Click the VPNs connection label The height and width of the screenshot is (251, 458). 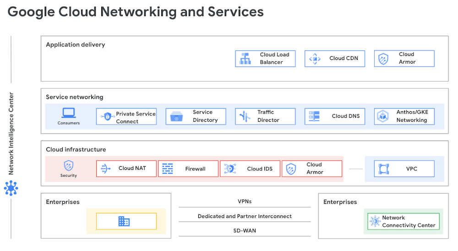[245, 202]
